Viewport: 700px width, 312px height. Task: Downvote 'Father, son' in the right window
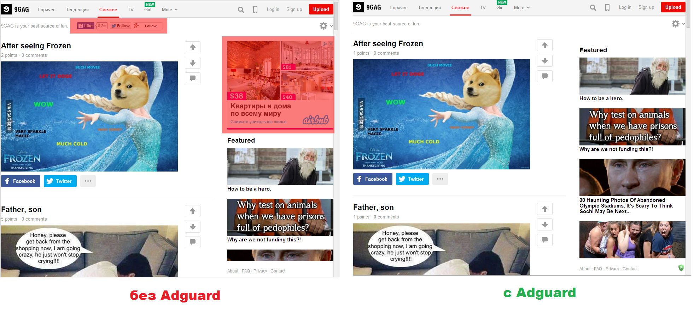545,224
